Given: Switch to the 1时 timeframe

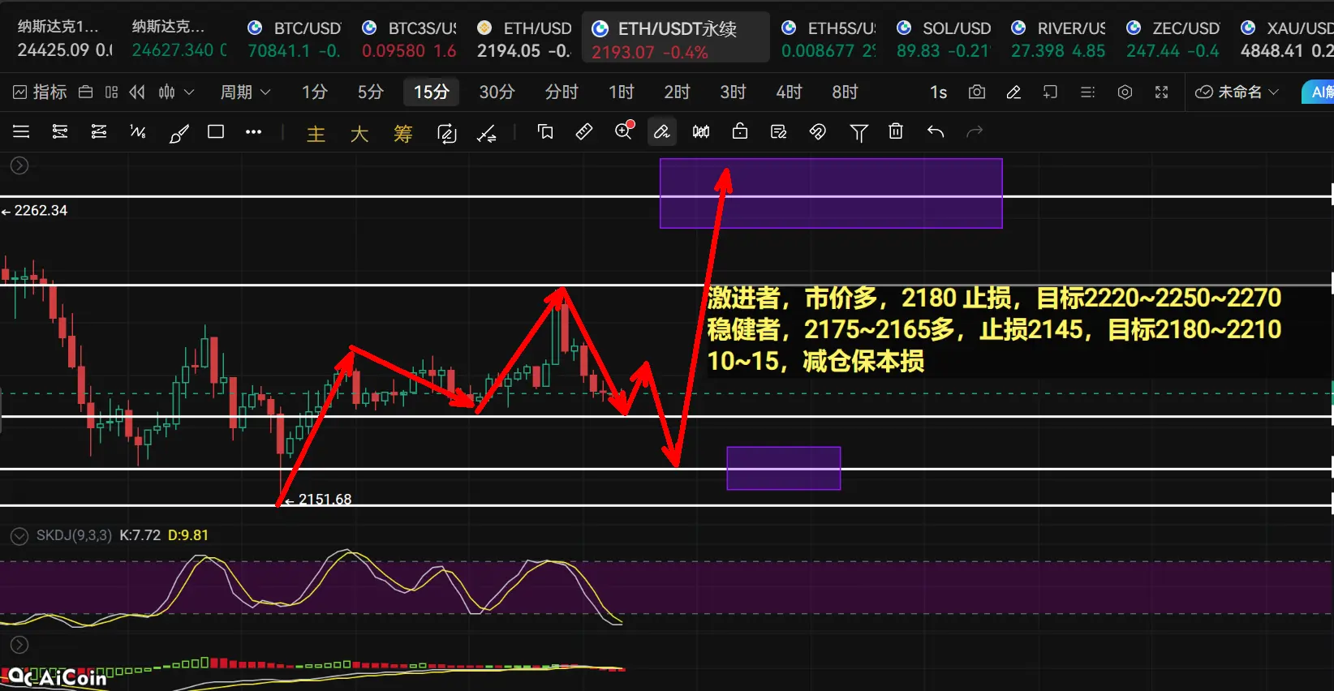Looking at the screenshot, I should 621,92.
